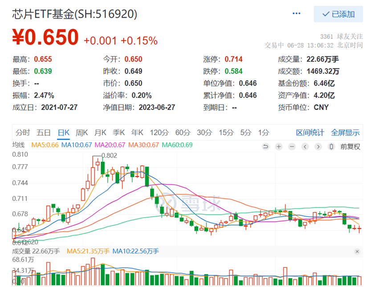Toggle the MA5 moving average legend
This screenshot has height=287, width=370.
(x=45, y=145)
